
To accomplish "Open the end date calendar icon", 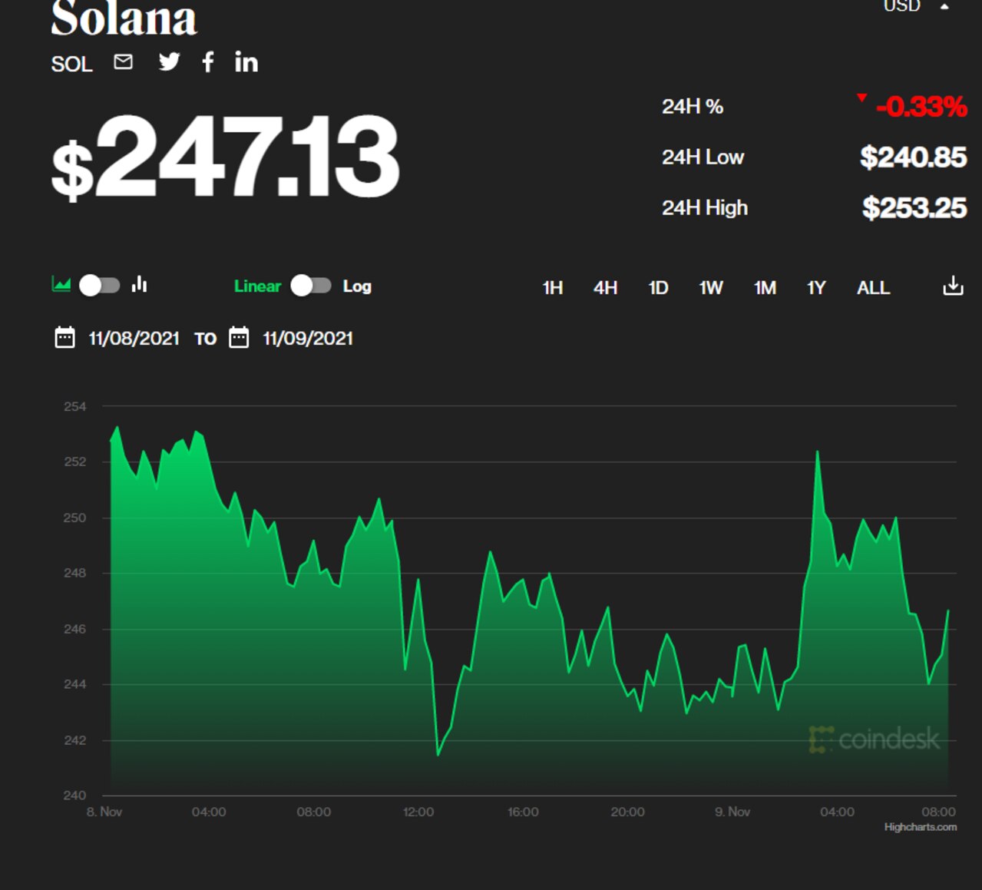I will point(239,338).
